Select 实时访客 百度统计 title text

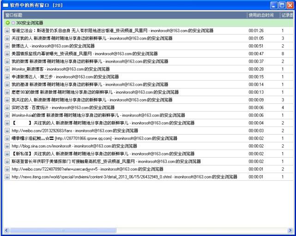click(x=63, y=108)
